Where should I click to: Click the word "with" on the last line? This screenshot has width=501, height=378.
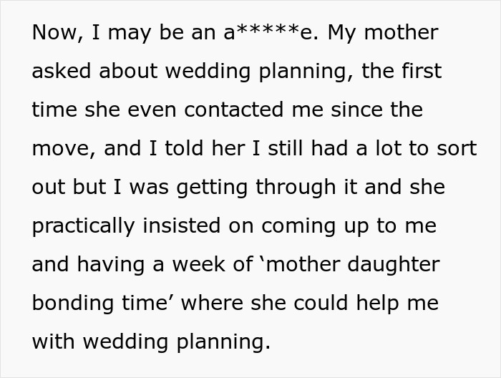coord(53,342)
